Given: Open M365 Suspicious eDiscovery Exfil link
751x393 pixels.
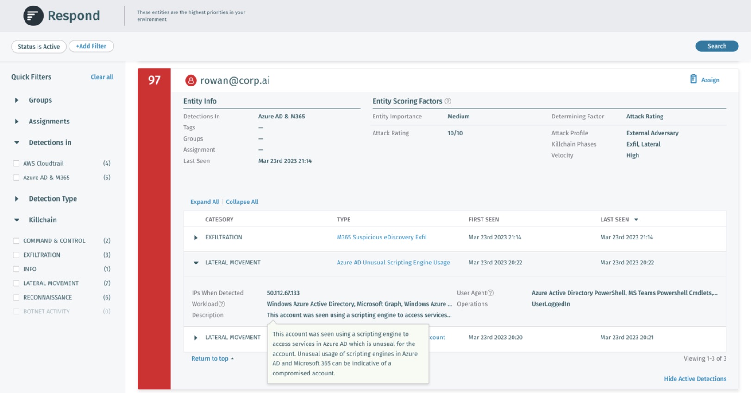Looking at the screenshot, I should coord(382,237).
